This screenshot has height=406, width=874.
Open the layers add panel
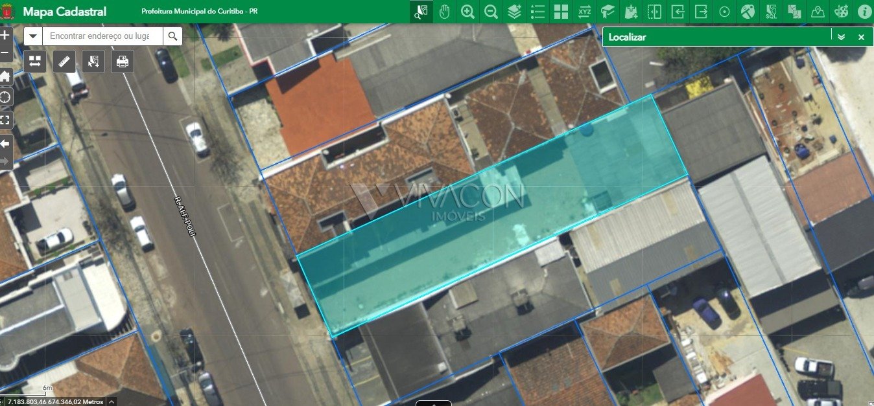click(514, 12)
